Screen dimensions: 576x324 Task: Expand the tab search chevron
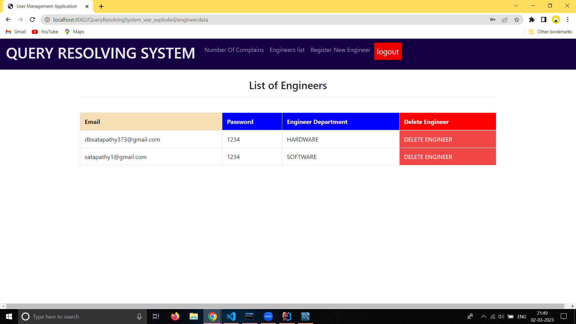(516, 6)
